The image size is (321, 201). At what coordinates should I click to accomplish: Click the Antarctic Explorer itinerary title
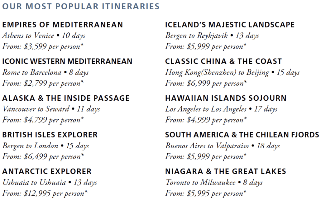[x=47, y=171]
